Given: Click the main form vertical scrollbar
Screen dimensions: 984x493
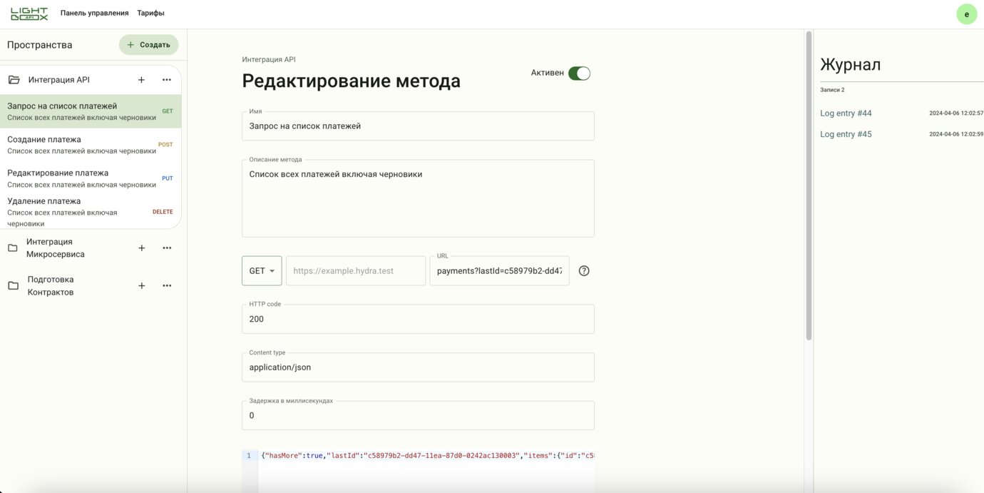Looking at the screenshot, I should (x=809, y=185).
